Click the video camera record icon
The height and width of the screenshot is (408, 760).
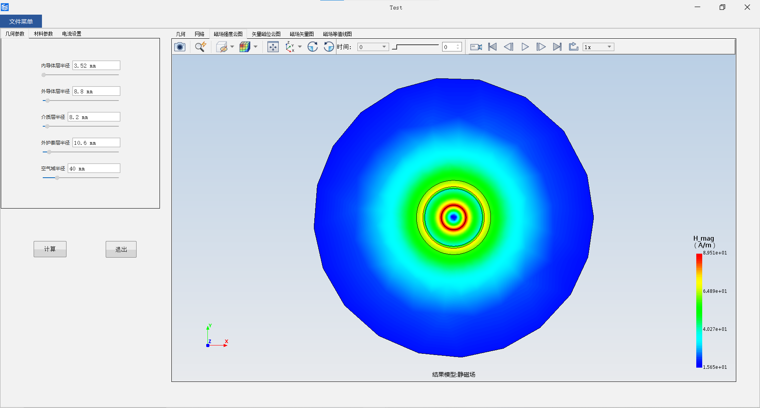tap(476, 47)
